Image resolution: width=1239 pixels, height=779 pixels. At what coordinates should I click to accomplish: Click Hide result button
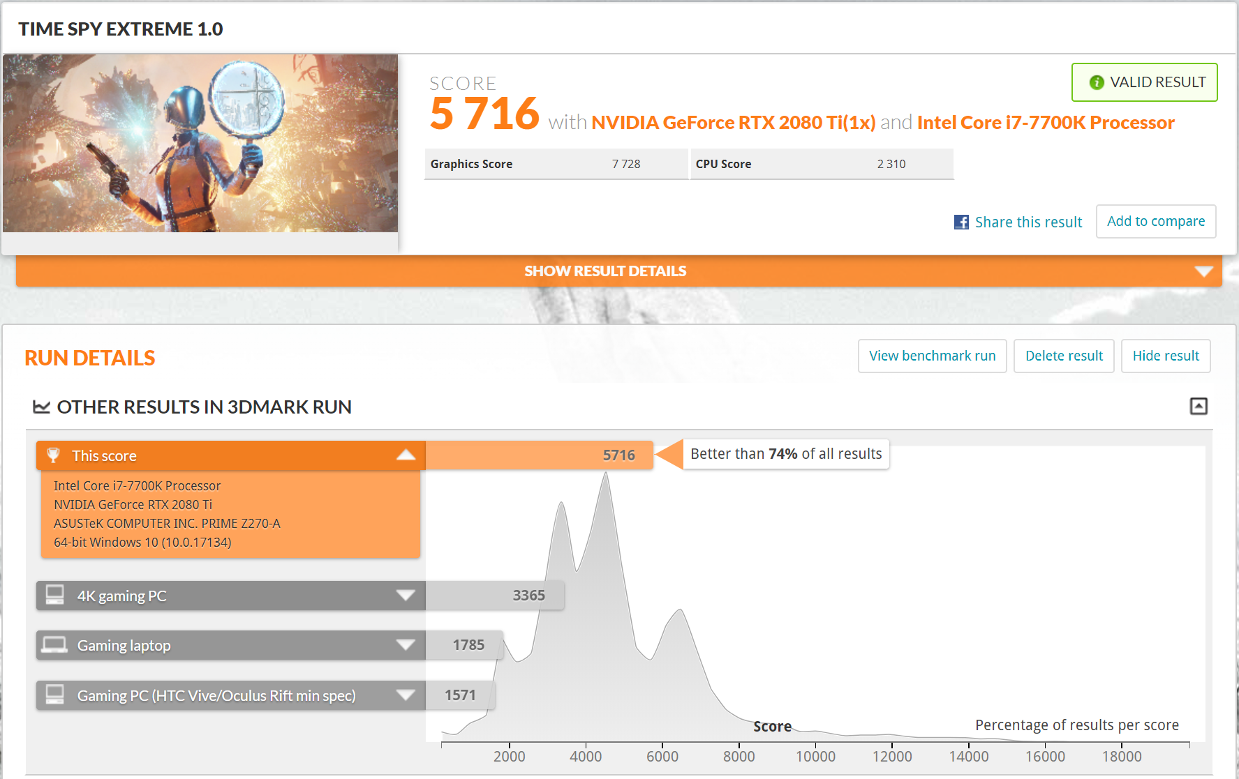tap(1166, 356)
